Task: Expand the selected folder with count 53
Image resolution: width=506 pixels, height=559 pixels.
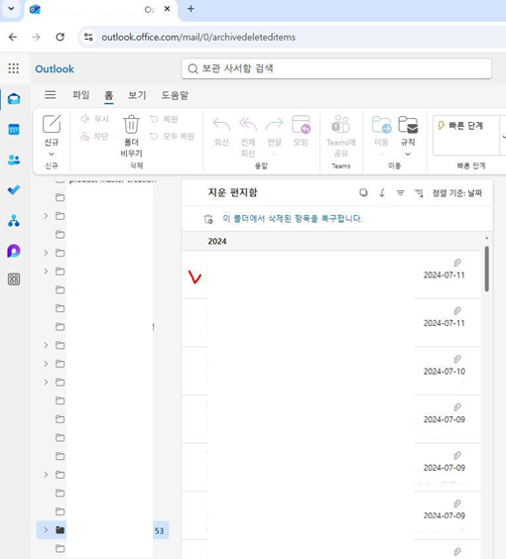Action: tap(46, 530)
